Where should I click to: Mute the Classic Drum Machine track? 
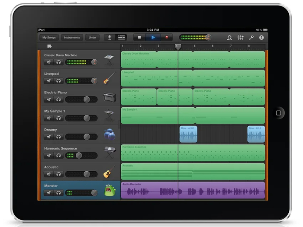click(x=48, y=62)
